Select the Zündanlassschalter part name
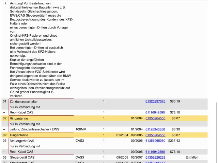218x163 pixels. 24,102
